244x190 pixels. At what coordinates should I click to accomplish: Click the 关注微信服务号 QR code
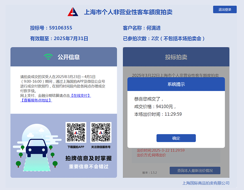pyautogui.click(x=101, y=132)
